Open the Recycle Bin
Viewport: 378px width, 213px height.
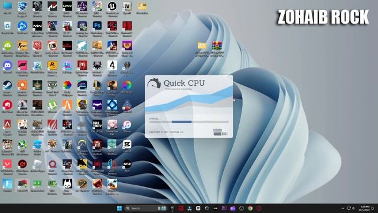pyautogui.click(x=8, y=26)
